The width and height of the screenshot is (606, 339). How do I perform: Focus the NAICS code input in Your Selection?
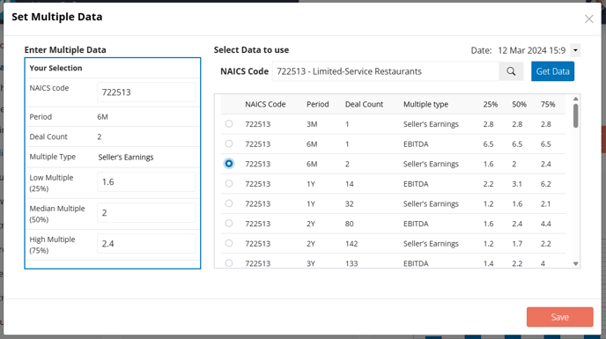146,92
